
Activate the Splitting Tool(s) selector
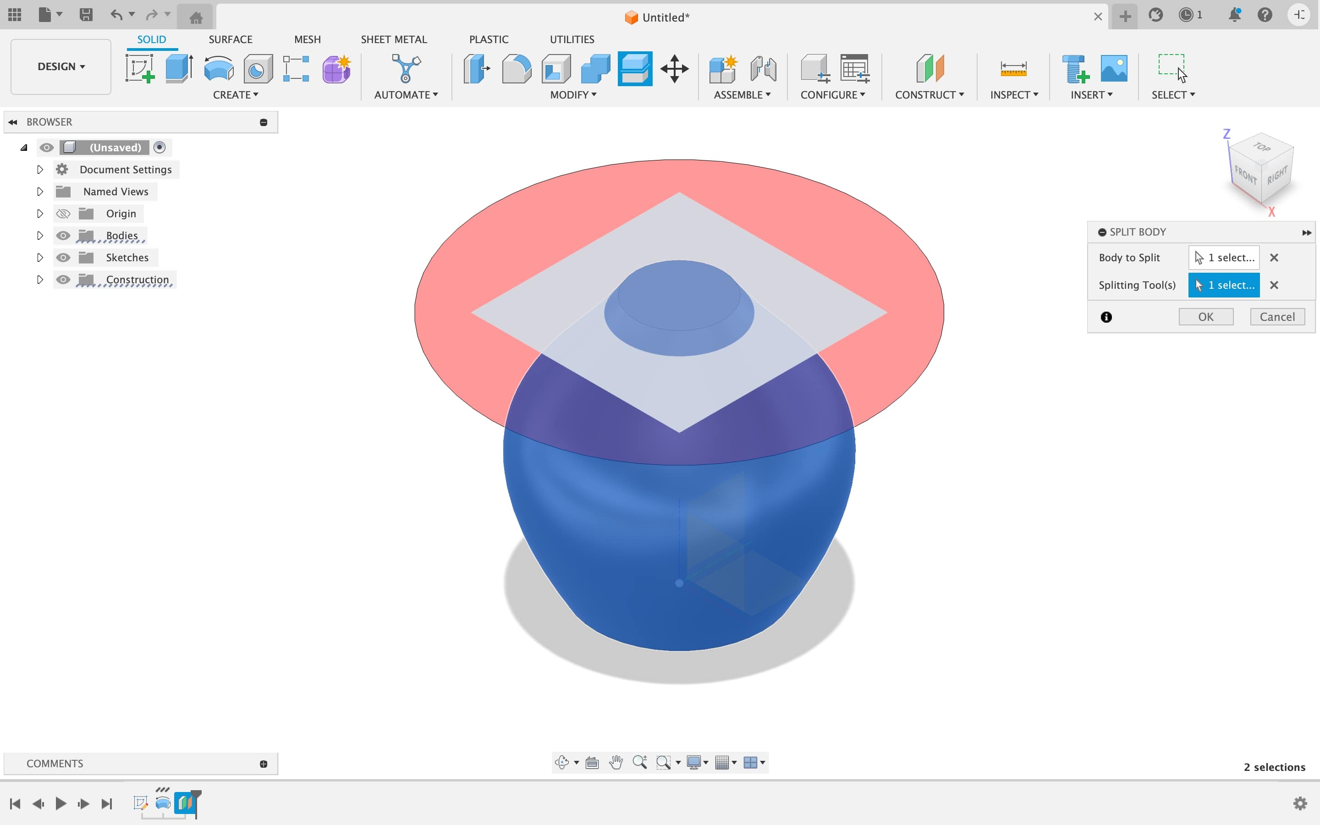click(x=1224, y=285)
